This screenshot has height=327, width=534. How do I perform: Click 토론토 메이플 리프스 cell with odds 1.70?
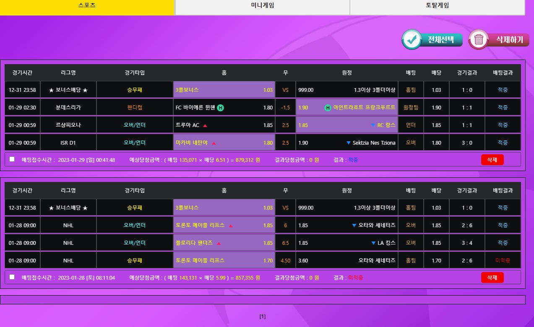[224, 260]
